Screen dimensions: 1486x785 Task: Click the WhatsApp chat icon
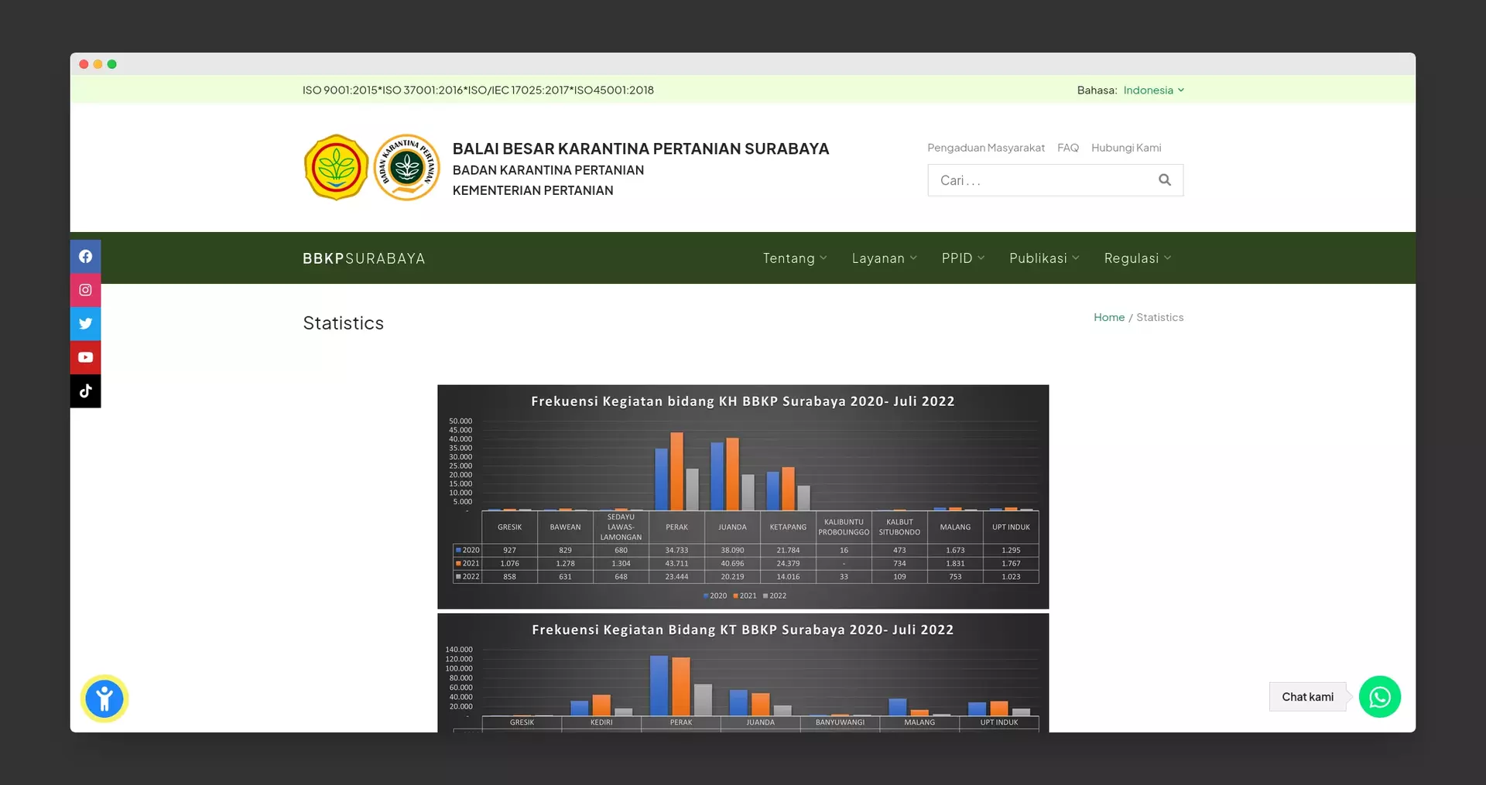1379,697
